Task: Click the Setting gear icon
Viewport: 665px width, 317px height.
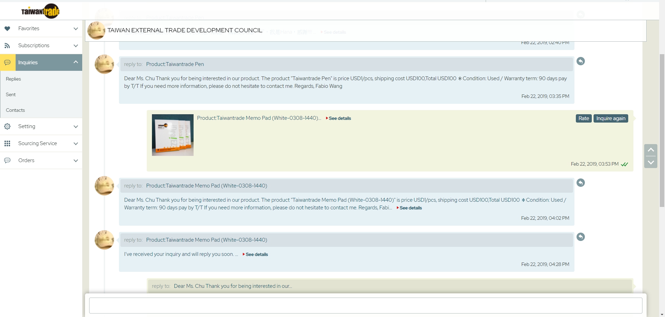Action: click(x=7, y=126)
